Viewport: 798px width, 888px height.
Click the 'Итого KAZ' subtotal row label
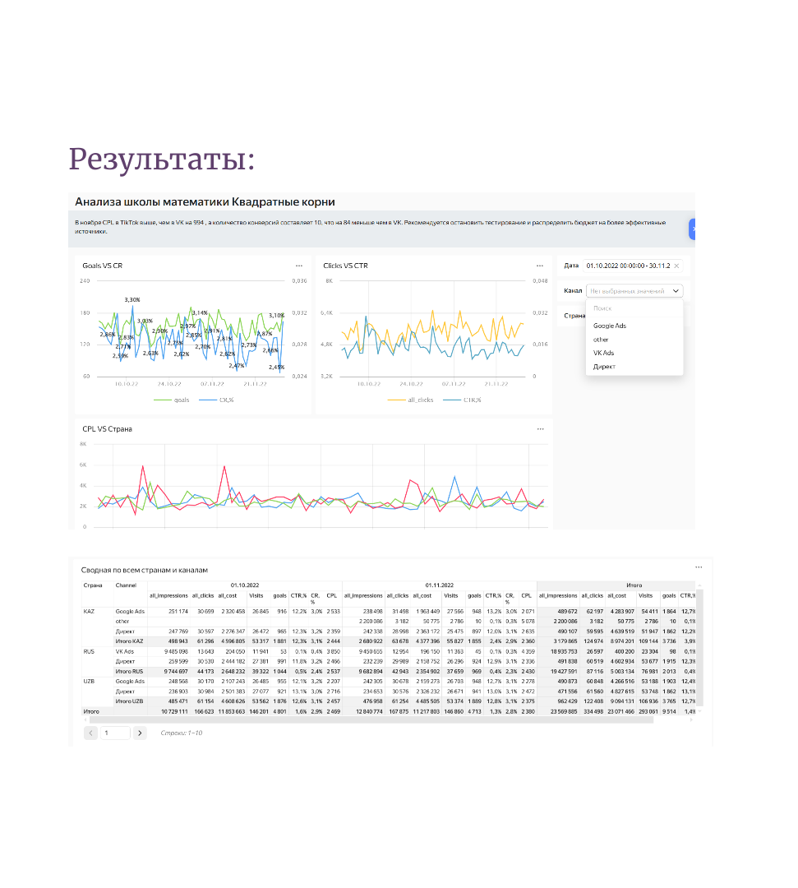pos(129,641)
